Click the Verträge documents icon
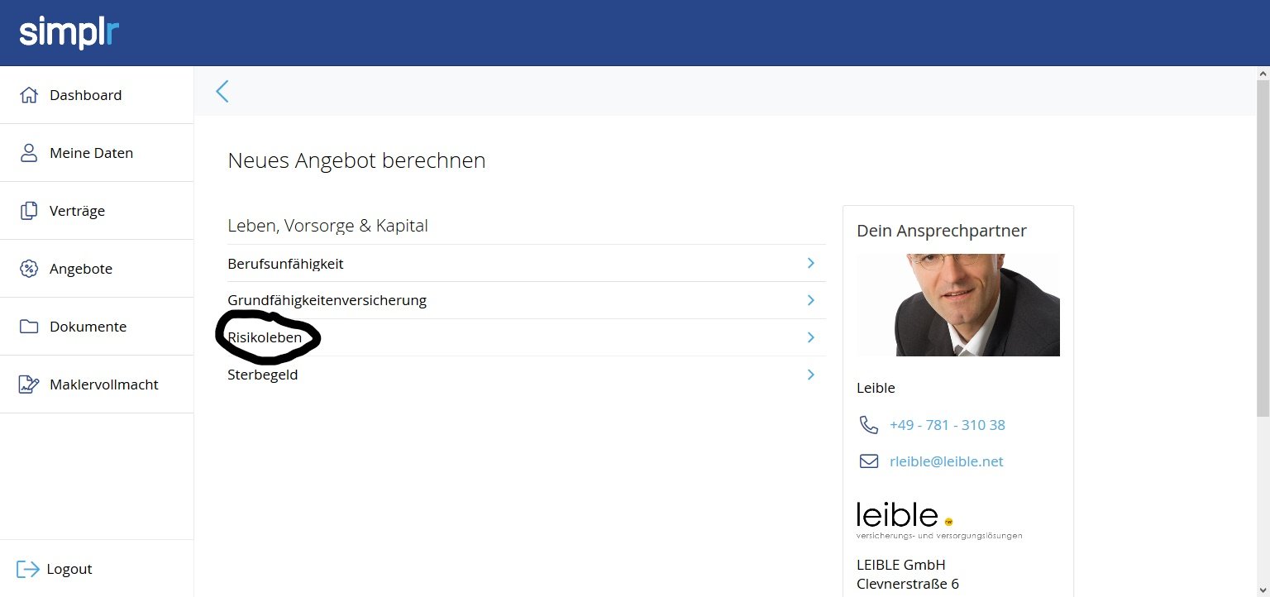Screen dimensions: 1270x597 click(29, 211)
